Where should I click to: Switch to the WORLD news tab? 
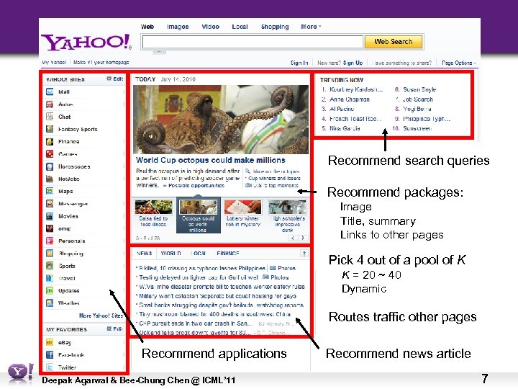pyautogui.click(x=171, y=254)
